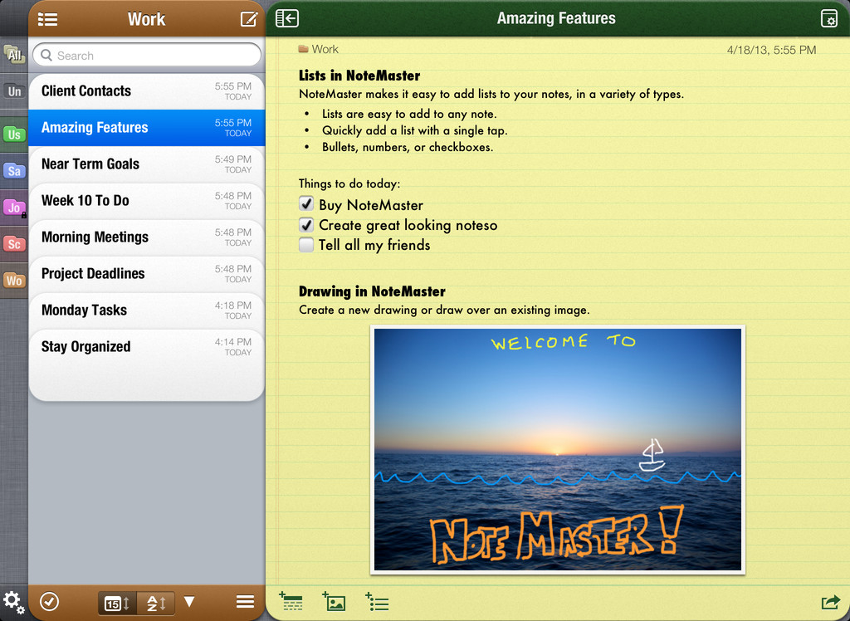850x621 pixels.
Task: Collapse the note list sidebar panel
Action: (287, 18)
